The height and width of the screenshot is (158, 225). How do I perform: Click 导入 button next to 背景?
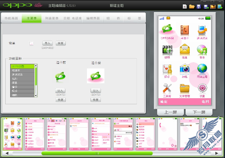click(48, 43)
